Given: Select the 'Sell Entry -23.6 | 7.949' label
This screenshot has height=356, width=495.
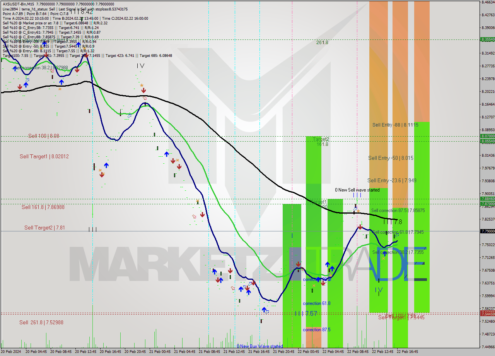Looking at the screenshot, I should [391, 181].
